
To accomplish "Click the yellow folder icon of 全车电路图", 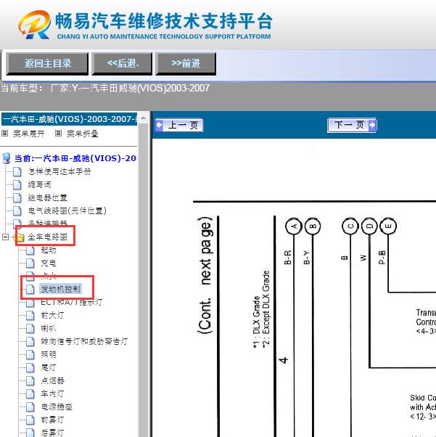I will [19, 237].
